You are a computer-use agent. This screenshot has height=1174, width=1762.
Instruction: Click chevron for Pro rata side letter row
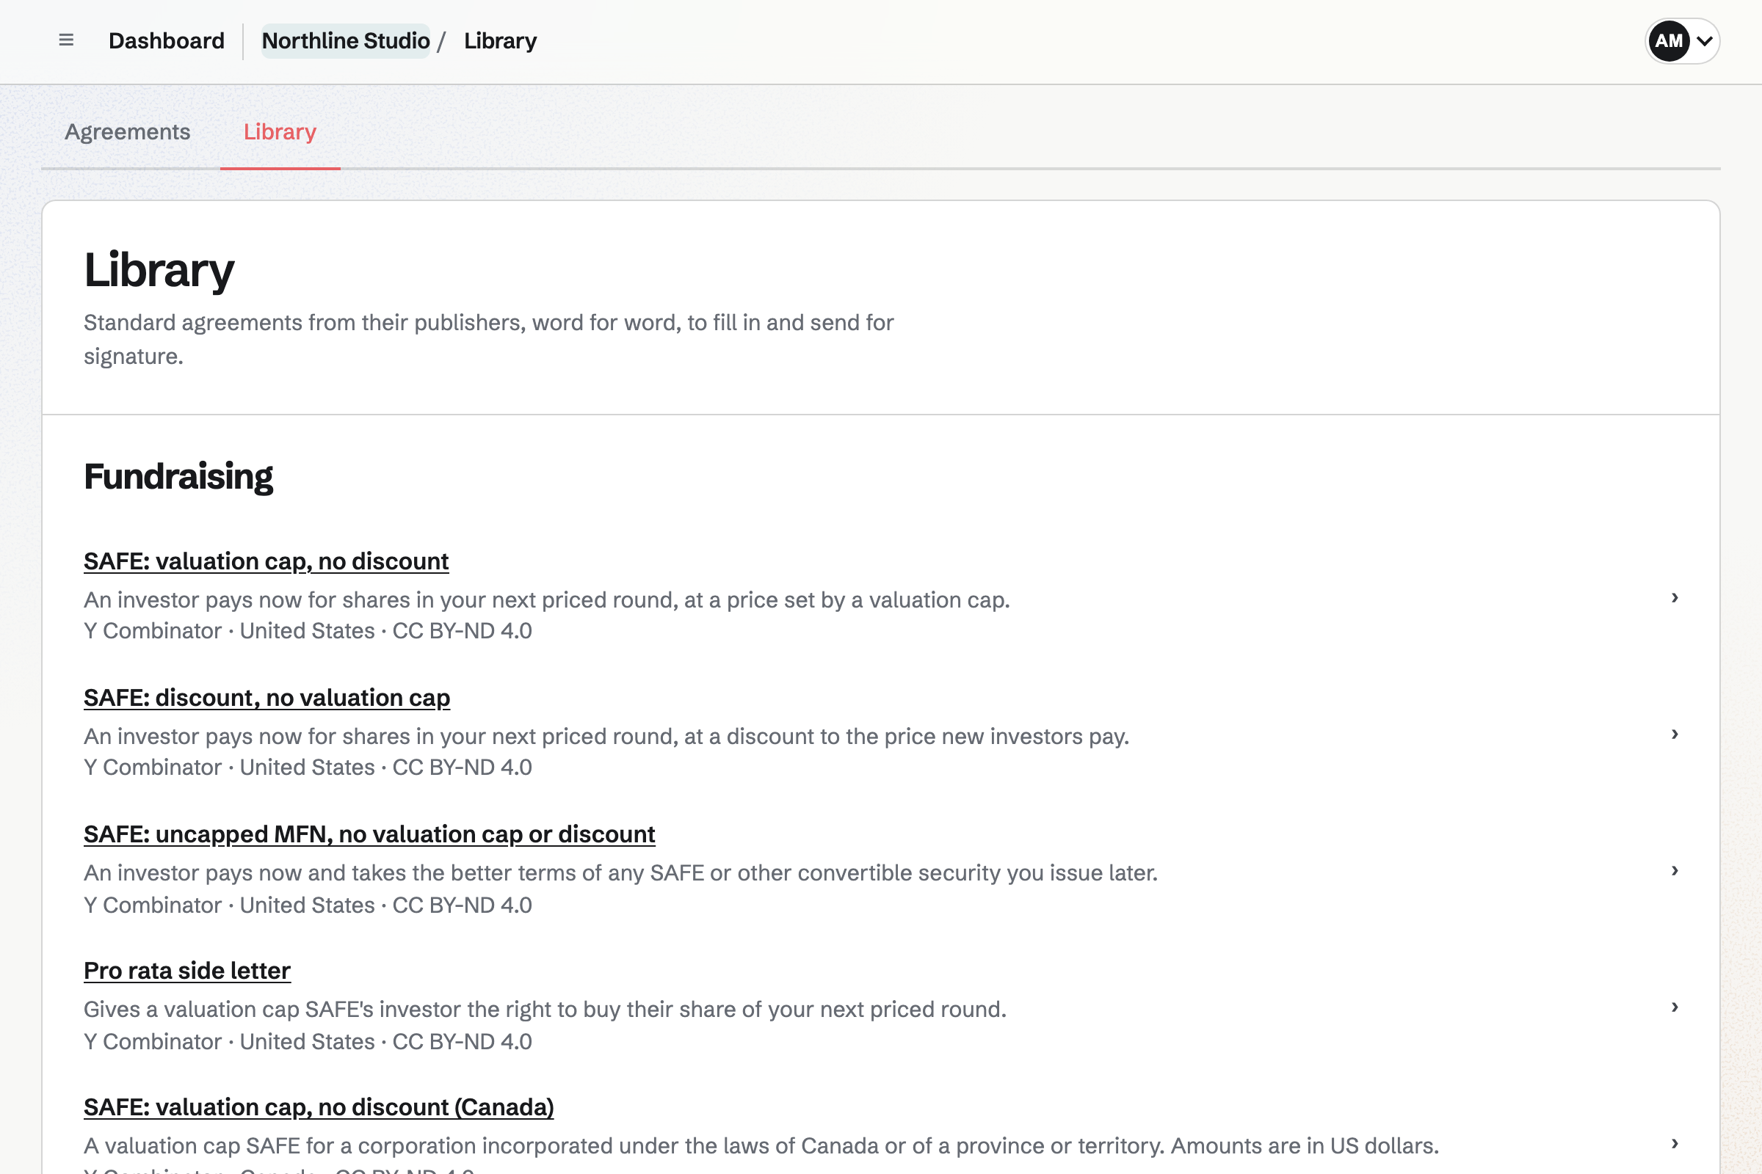1675,1006
